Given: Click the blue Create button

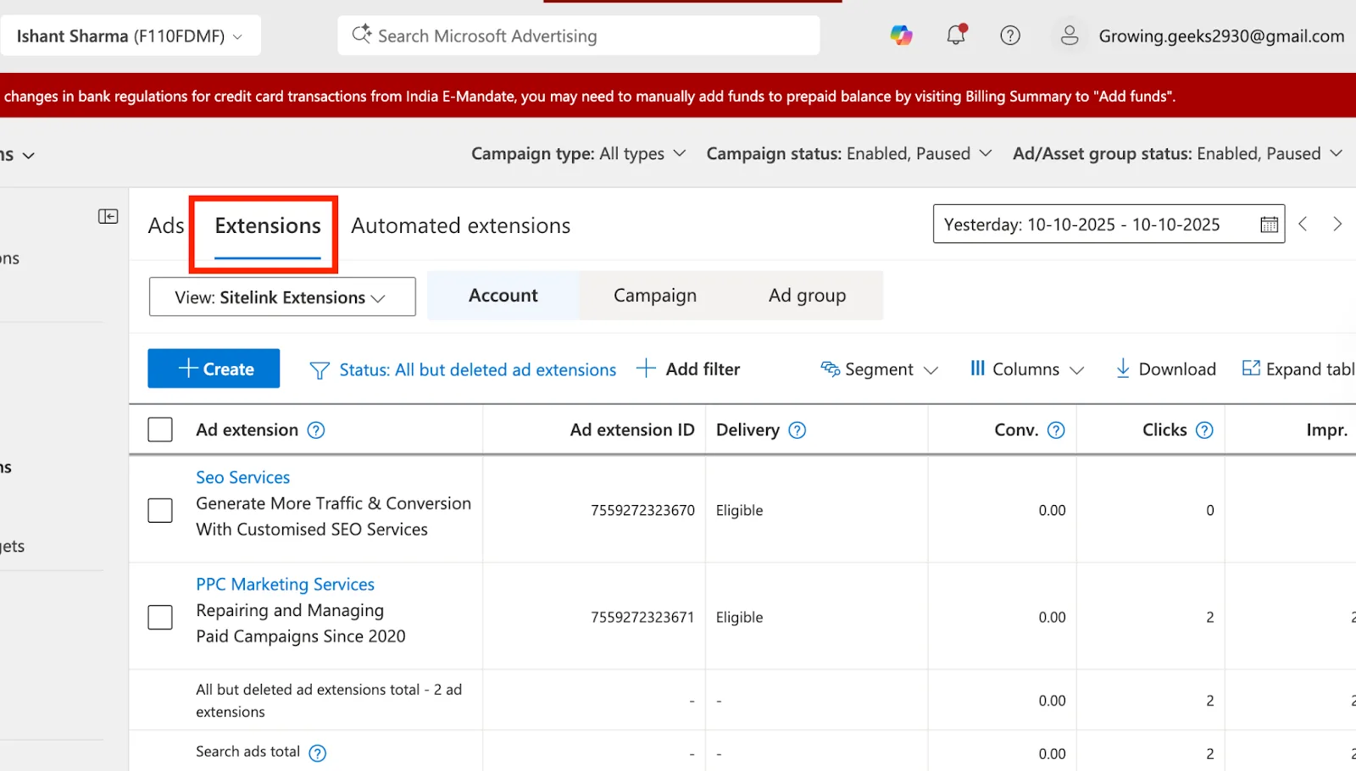Looking at the screenshot, I should (214, 369).
